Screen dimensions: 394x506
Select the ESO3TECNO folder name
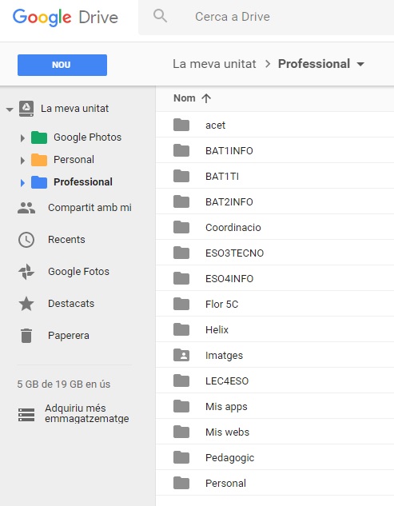tap(235, 253)
